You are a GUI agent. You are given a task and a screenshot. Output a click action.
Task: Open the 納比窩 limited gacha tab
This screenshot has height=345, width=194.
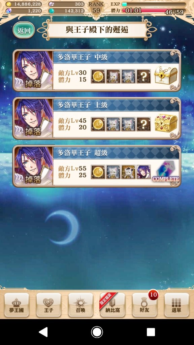[x=112, y=305]
